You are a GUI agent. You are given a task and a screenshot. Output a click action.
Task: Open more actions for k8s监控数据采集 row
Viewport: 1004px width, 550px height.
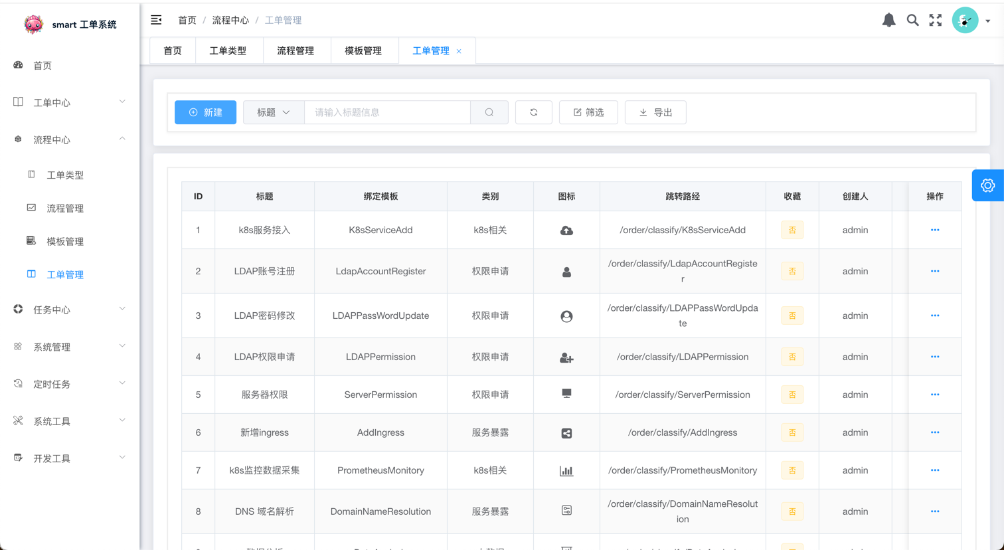[x=935, y=470]
